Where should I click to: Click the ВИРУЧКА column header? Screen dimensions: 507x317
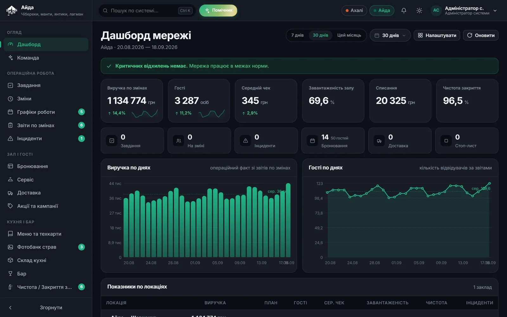(215, 303)
